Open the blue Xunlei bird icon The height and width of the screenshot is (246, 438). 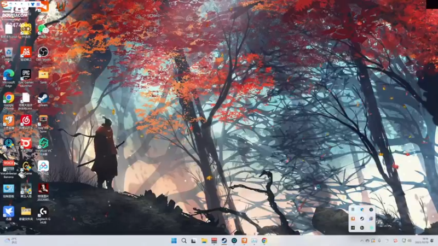[x=9, y=213]
